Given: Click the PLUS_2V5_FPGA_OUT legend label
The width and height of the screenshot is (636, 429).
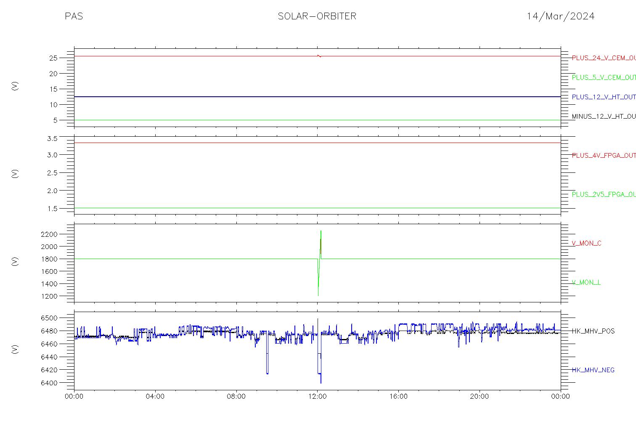Looking at the screenshot, I should point(604,194).
